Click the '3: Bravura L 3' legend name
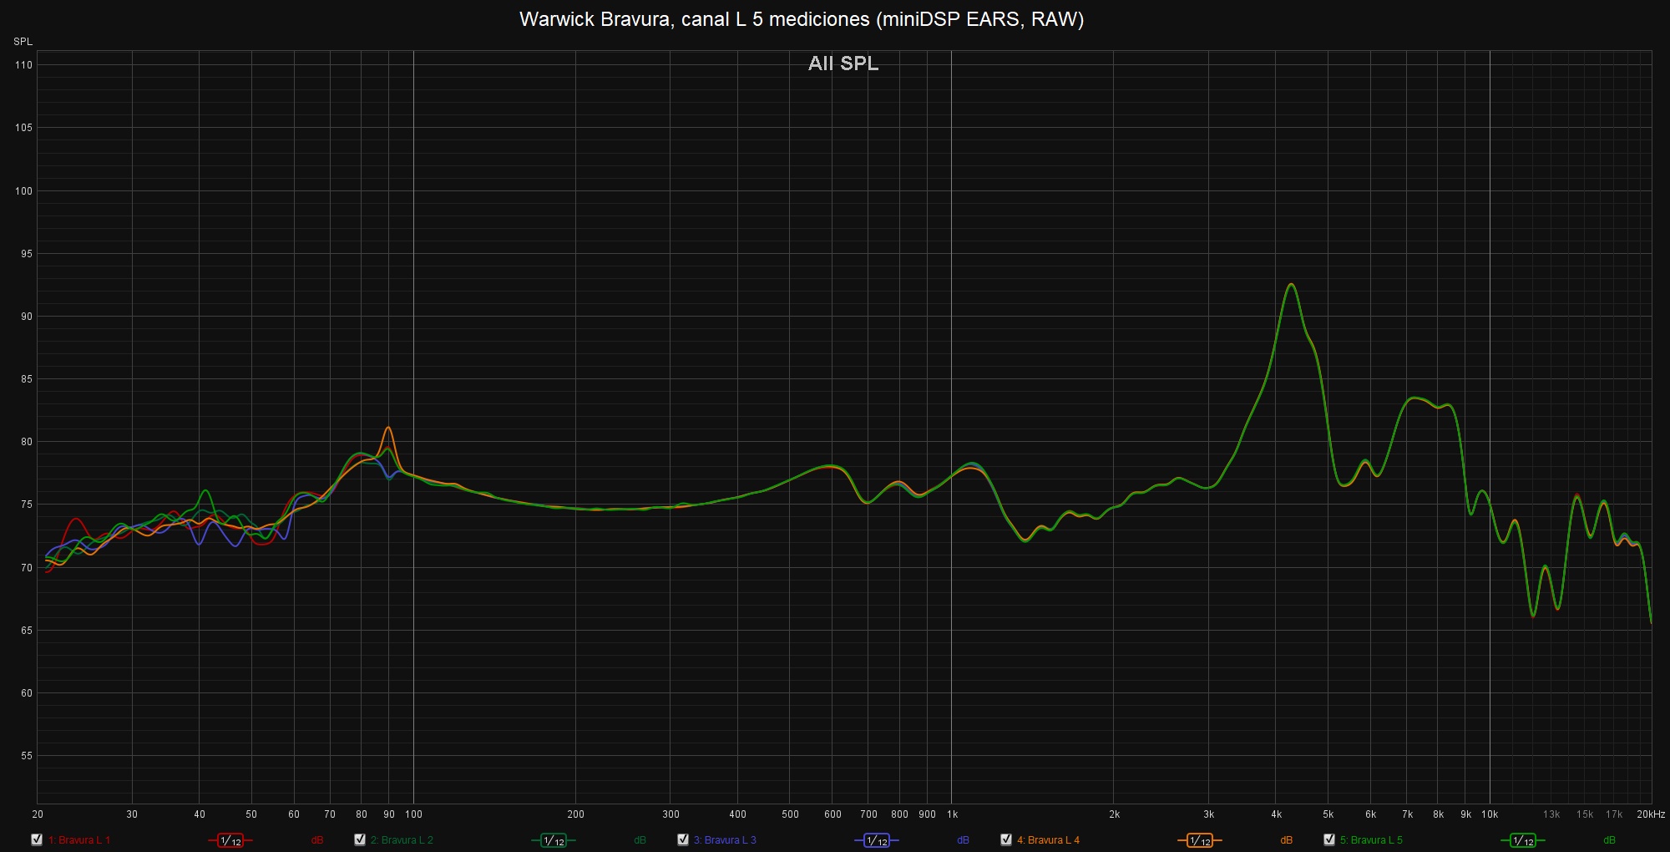 point(725,840)
